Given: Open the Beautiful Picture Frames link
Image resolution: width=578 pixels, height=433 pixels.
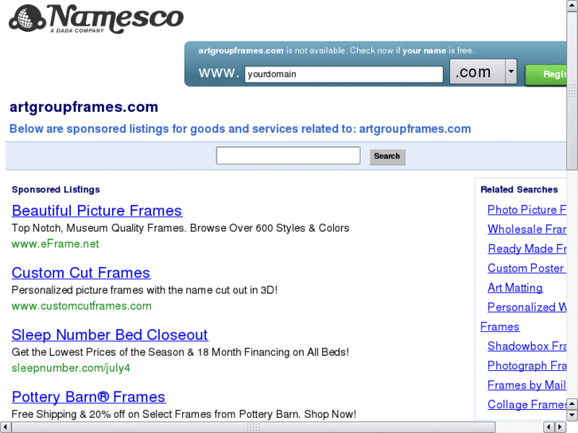Looking at the screenshot, I should 97,211.
